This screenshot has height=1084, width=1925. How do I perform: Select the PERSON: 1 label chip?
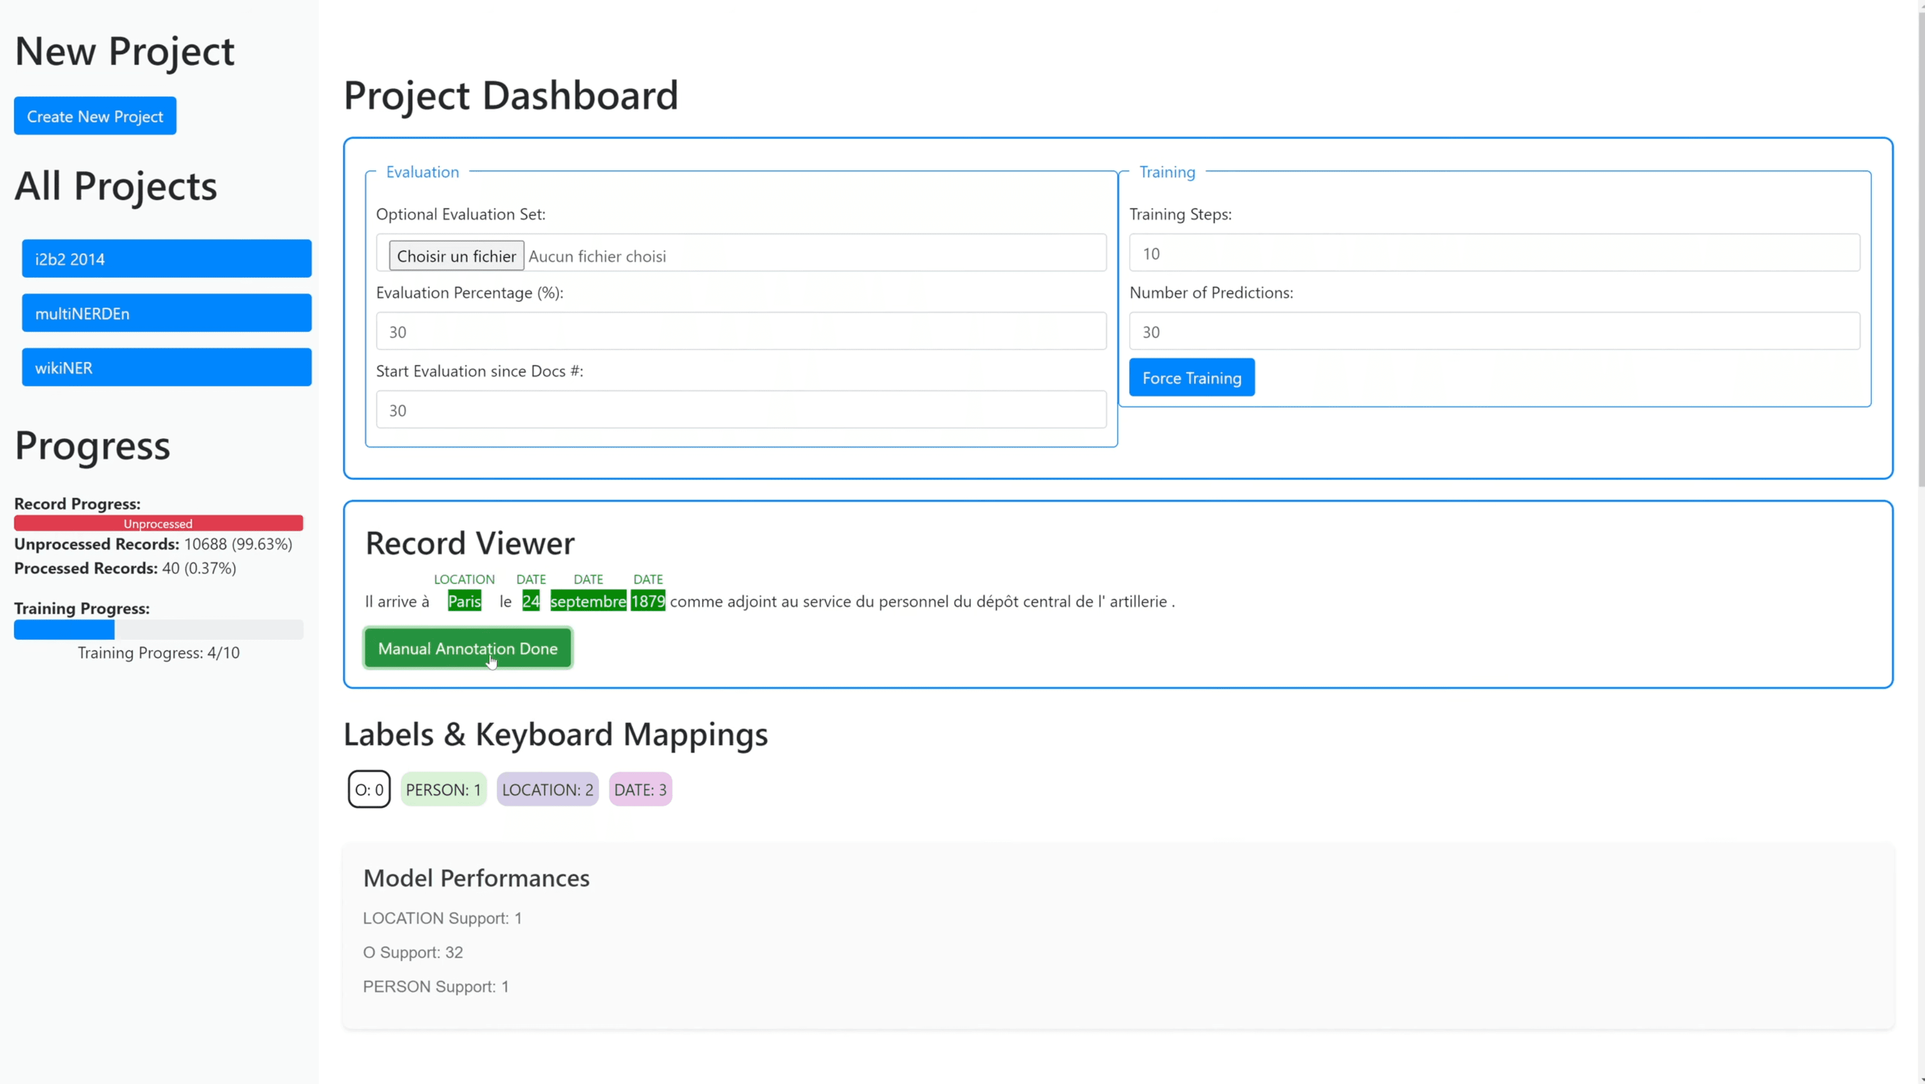click(x=443, y=790)
